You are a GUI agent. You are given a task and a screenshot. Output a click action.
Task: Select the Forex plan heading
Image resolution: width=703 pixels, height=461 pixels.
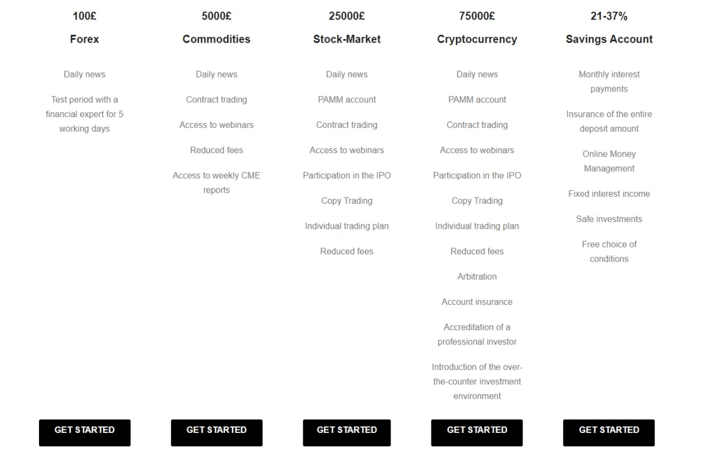click(x=84, y=39)
